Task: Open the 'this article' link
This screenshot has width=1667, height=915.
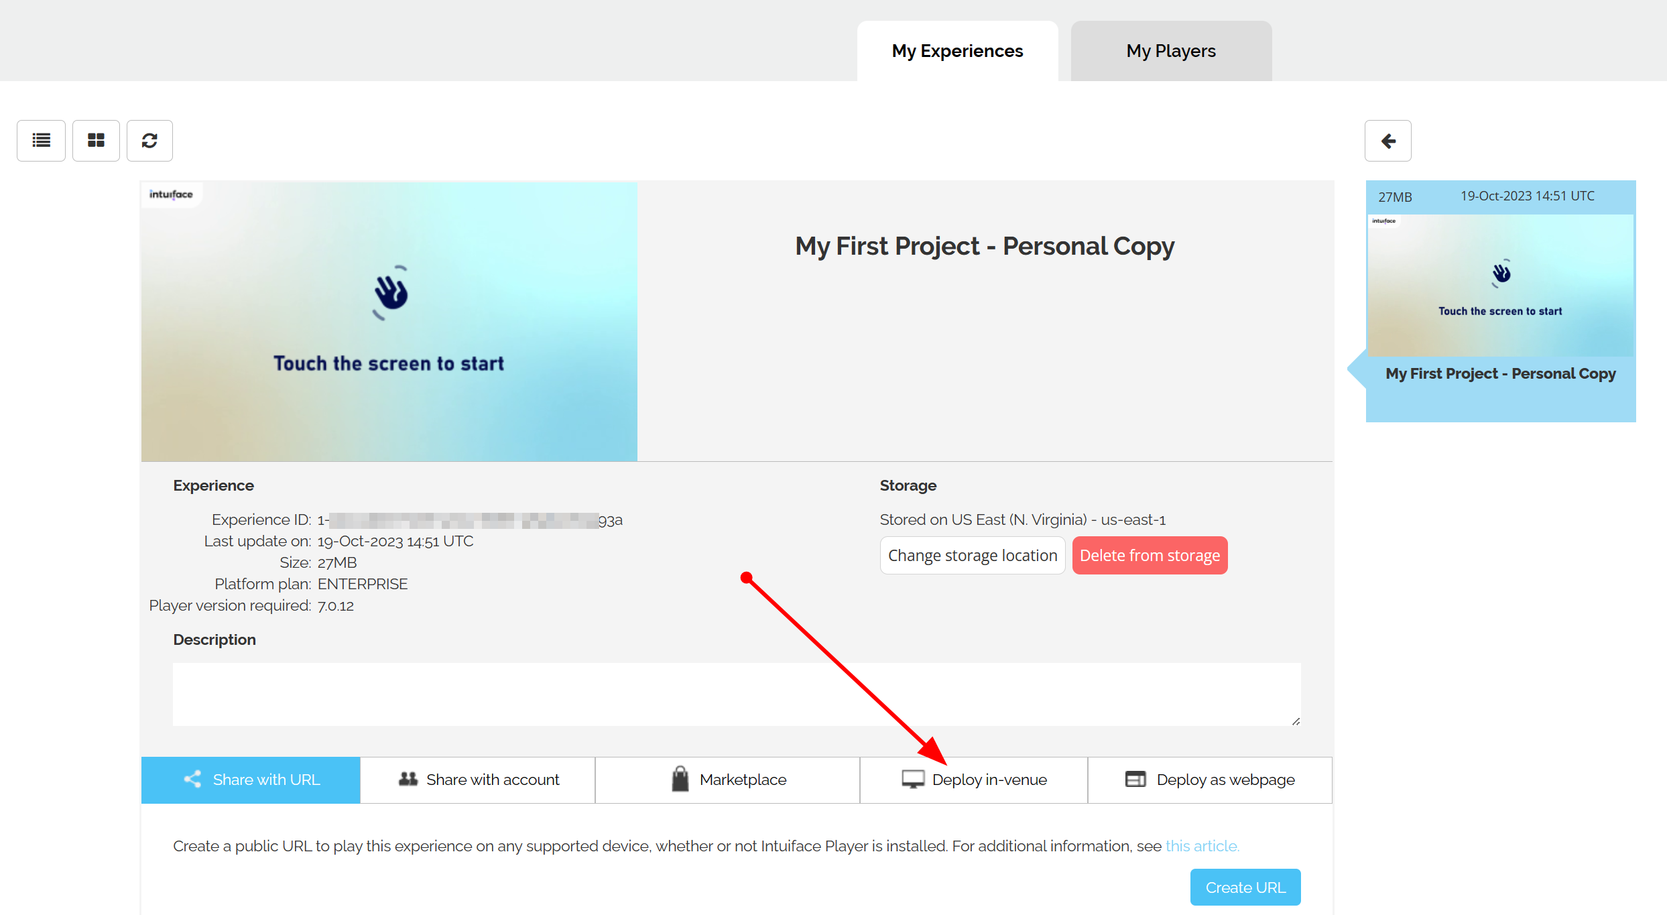Action: click(1202, 846)
